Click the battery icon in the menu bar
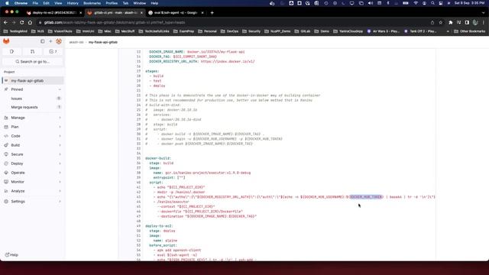Screen dimensions: 489x275 (x=406, y=3)
